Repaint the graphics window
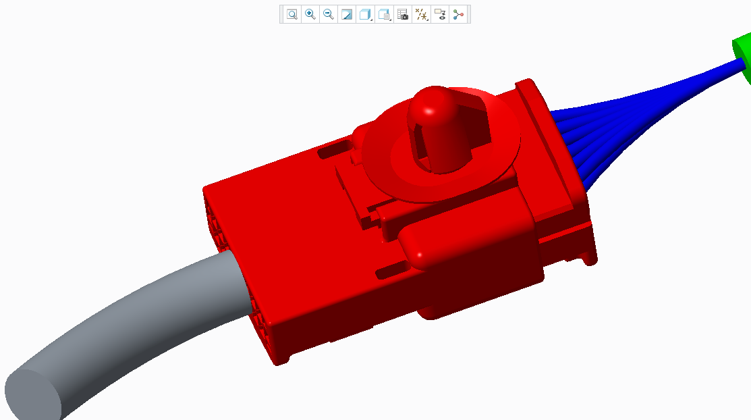The image size is (751, 420). (x=347, y=14)
